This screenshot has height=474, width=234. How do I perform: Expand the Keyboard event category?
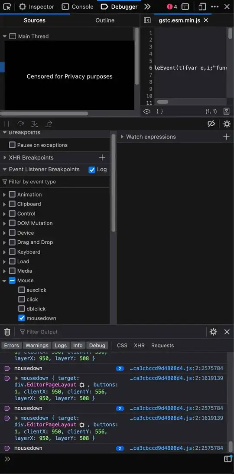pos(4,252)
